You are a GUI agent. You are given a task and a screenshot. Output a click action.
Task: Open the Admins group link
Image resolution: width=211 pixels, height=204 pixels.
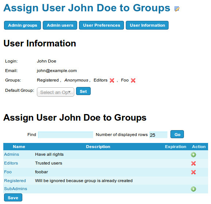click(x=12, y=154)
